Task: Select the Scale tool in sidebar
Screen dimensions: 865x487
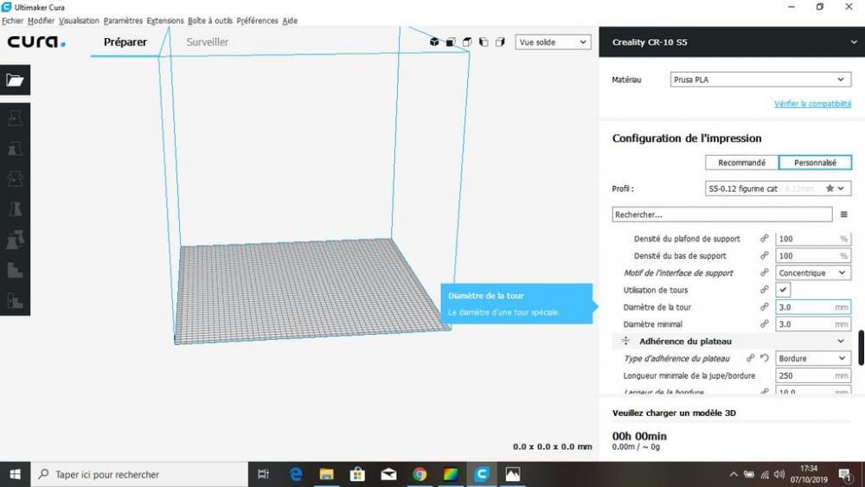Action: point(15,149)
